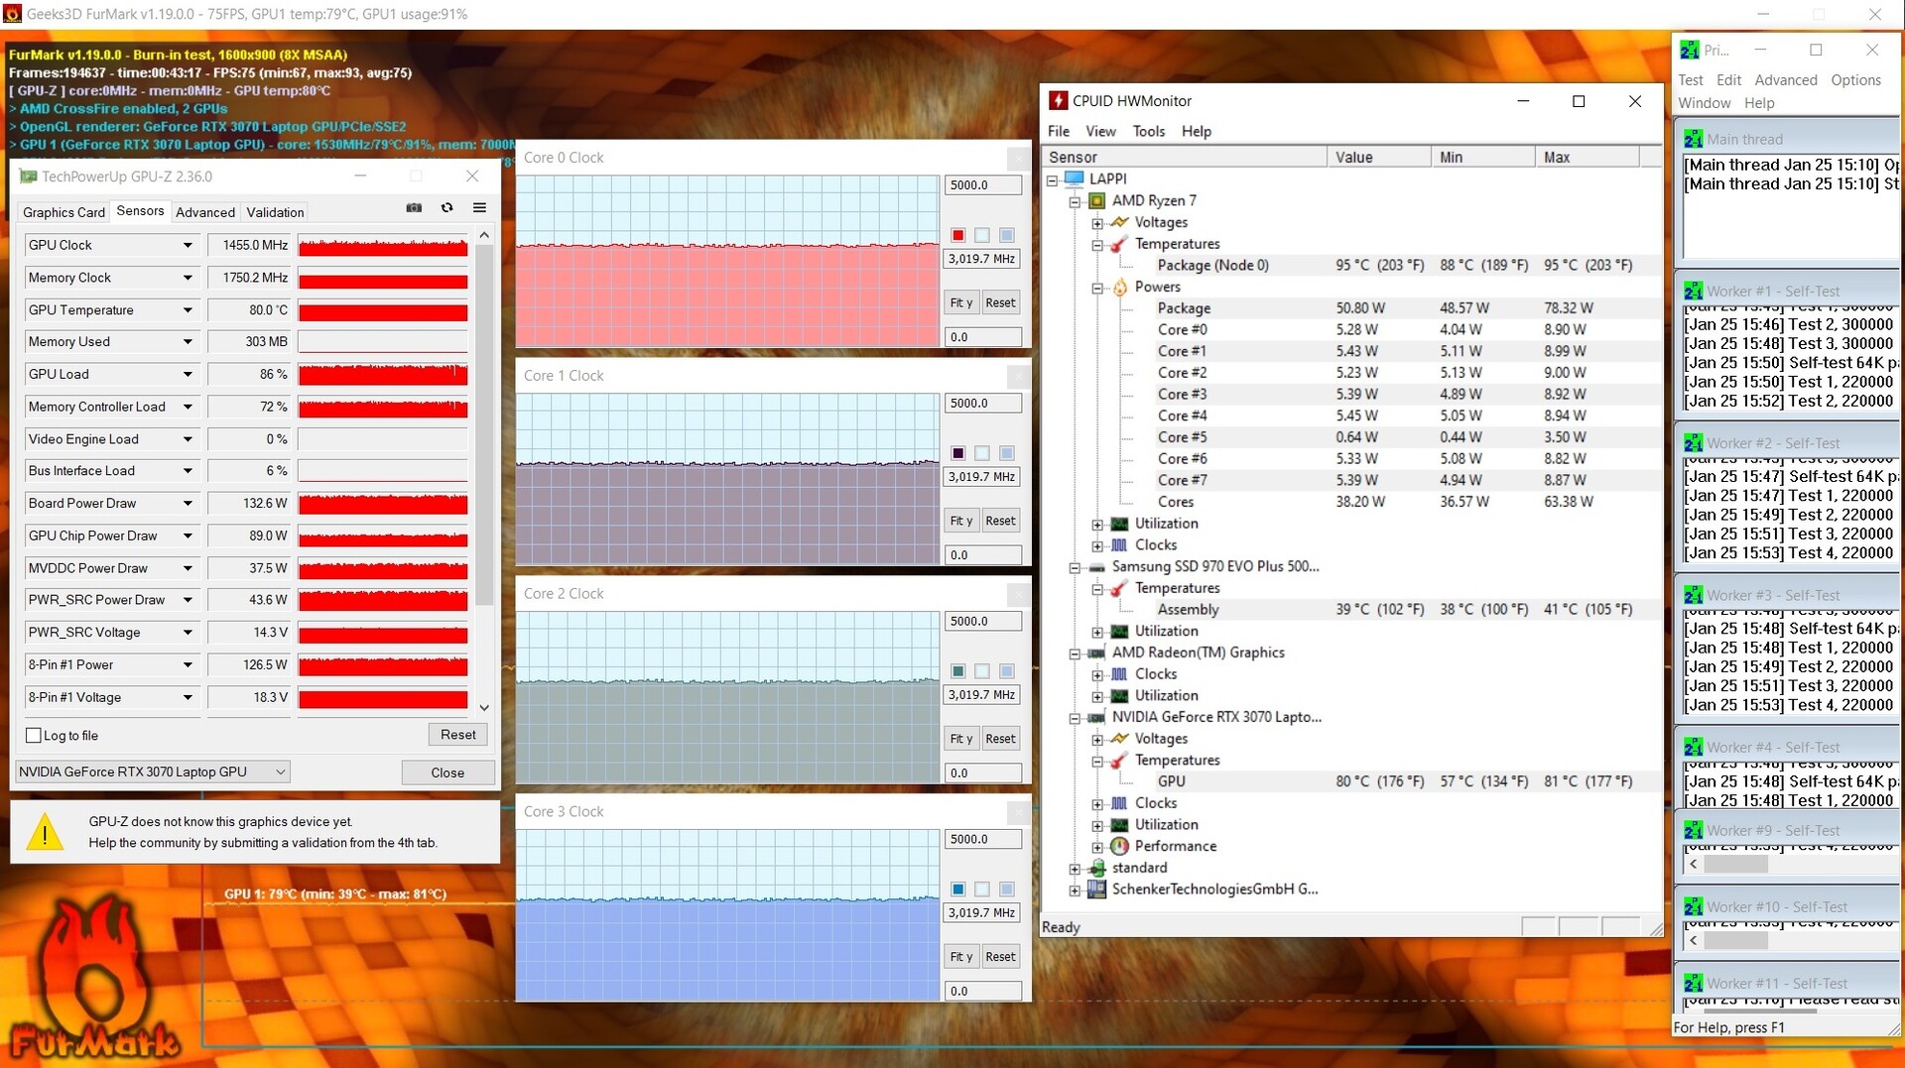Open the GPU Temperature sensor dropdown arrow
The width and height of the screenshot is (1905, 1068).
(187, 310)
